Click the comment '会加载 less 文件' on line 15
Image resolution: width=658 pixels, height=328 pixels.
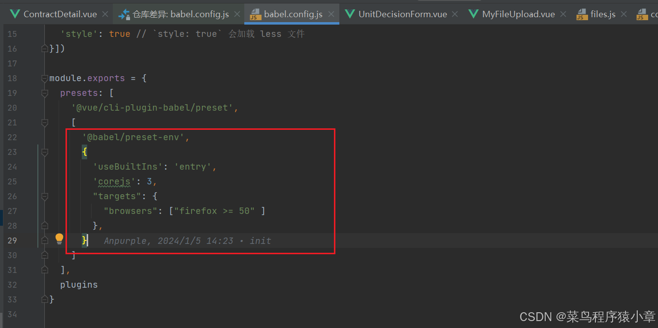266,34
